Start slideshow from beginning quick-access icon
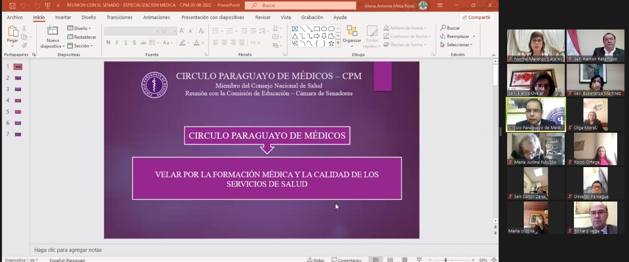This screenshot has width=629, height=262. click(x=48, y=5)
